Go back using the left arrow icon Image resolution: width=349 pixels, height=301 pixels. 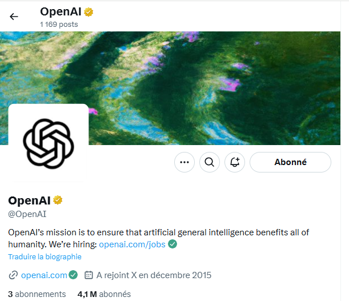tap(14, 17)
